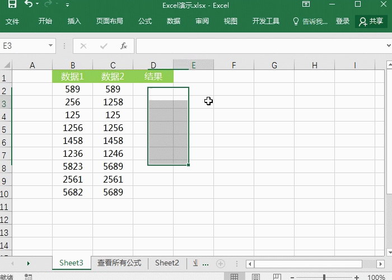Click the zoom out minus button
392x280 pixels.
[x=292, y=277]
